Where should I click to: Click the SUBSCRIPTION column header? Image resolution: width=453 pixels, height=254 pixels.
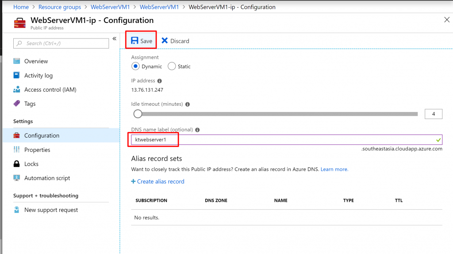pyautogui.click(x=151, y=200)
